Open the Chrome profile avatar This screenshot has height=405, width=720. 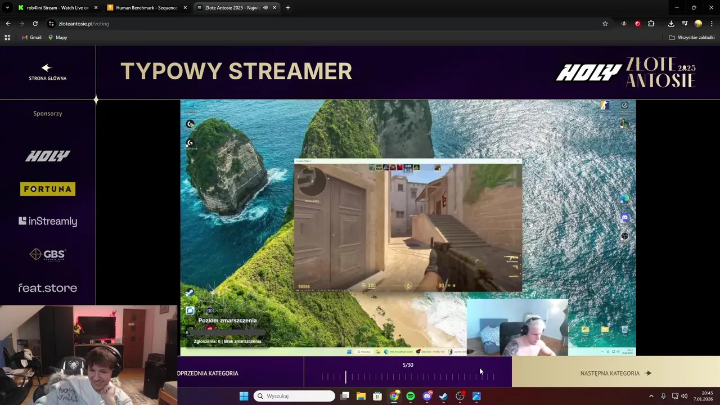[698, 24]
